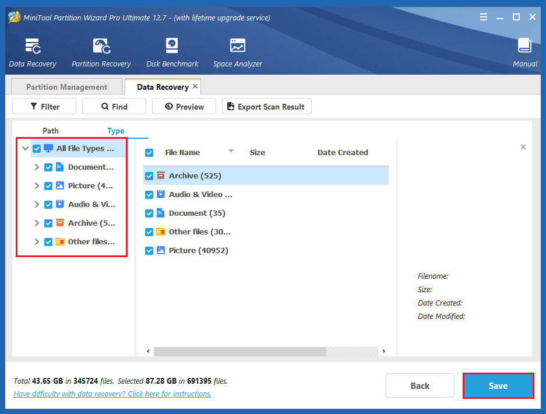Open the Space Analyzer tool icon
This screenshot has width=546, height=414.
pos(238,45)
